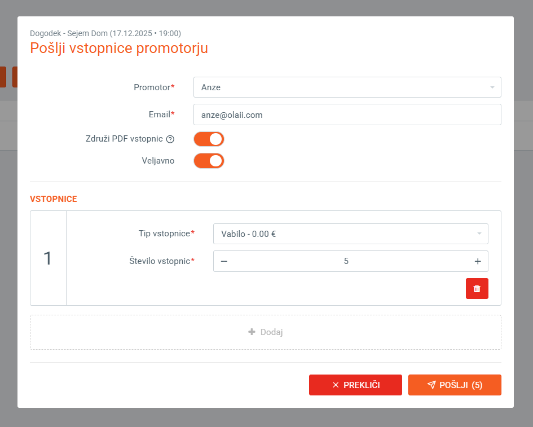Open the Promotor dropdown showing Anze
The image size is (533, 427).
point(347,87)
